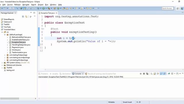Open the Display Selected Console dropdown
The height and width of the screenshot is (104, 184).
point(175,74)
